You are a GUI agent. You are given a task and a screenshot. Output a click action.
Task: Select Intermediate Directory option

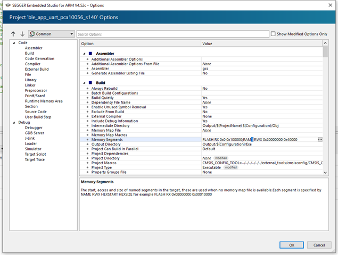201,126
